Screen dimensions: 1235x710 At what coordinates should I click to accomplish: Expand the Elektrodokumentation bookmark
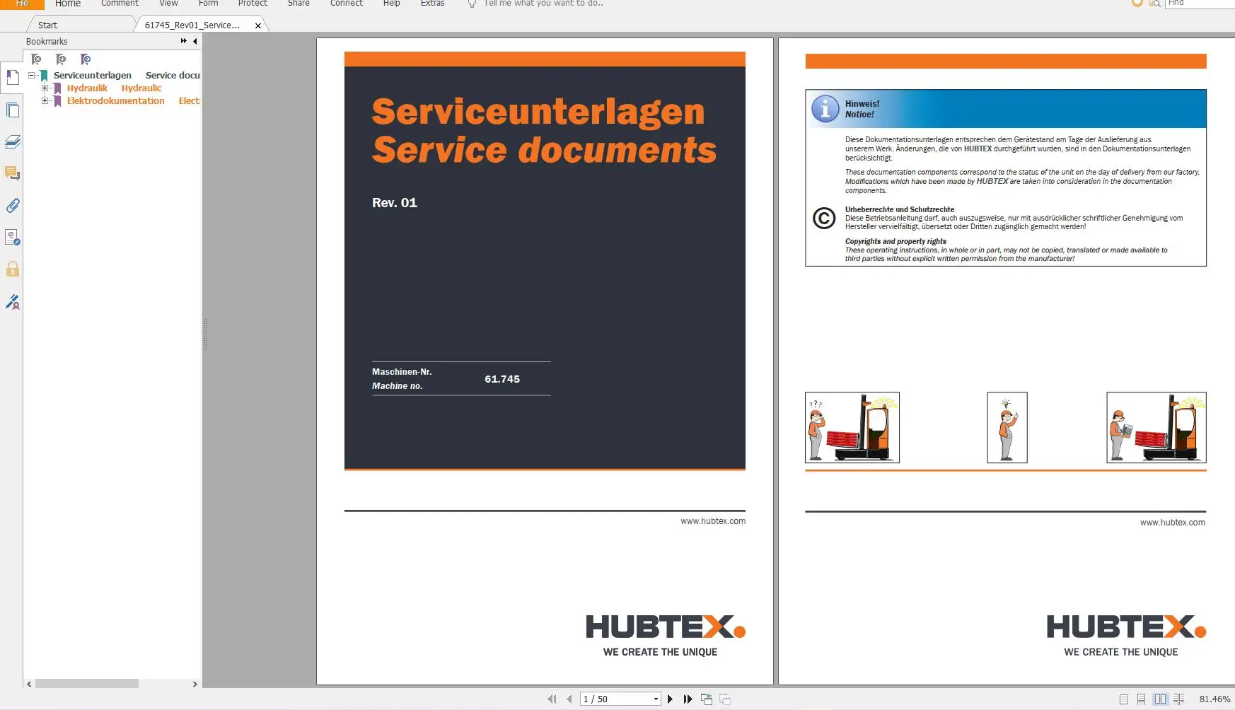coord(45,100)
